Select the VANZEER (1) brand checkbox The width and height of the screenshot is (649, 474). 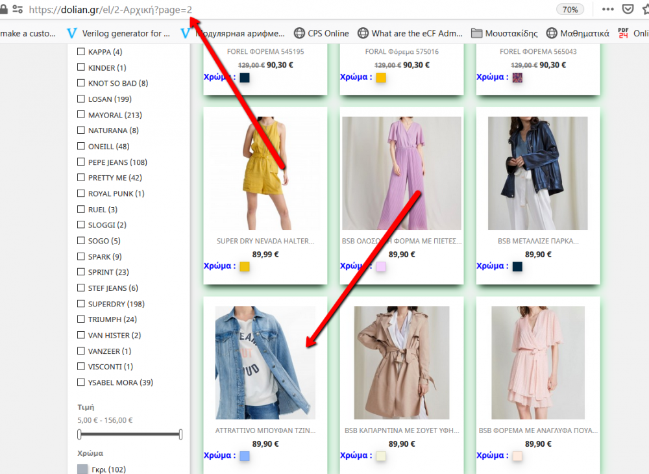[81, 351]
